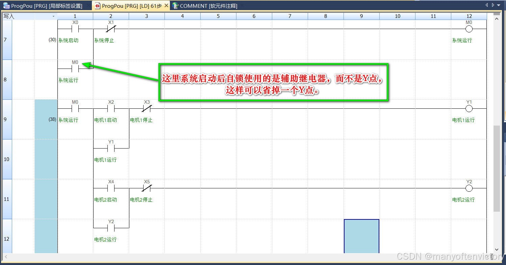
Task: Select the X0 normally-open contact in row 7
Action: coord(75,29)
